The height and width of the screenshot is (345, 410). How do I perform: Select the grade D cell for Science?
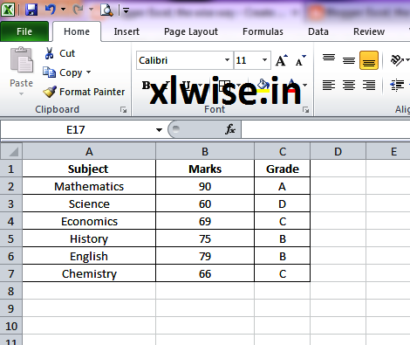(283, 204)
